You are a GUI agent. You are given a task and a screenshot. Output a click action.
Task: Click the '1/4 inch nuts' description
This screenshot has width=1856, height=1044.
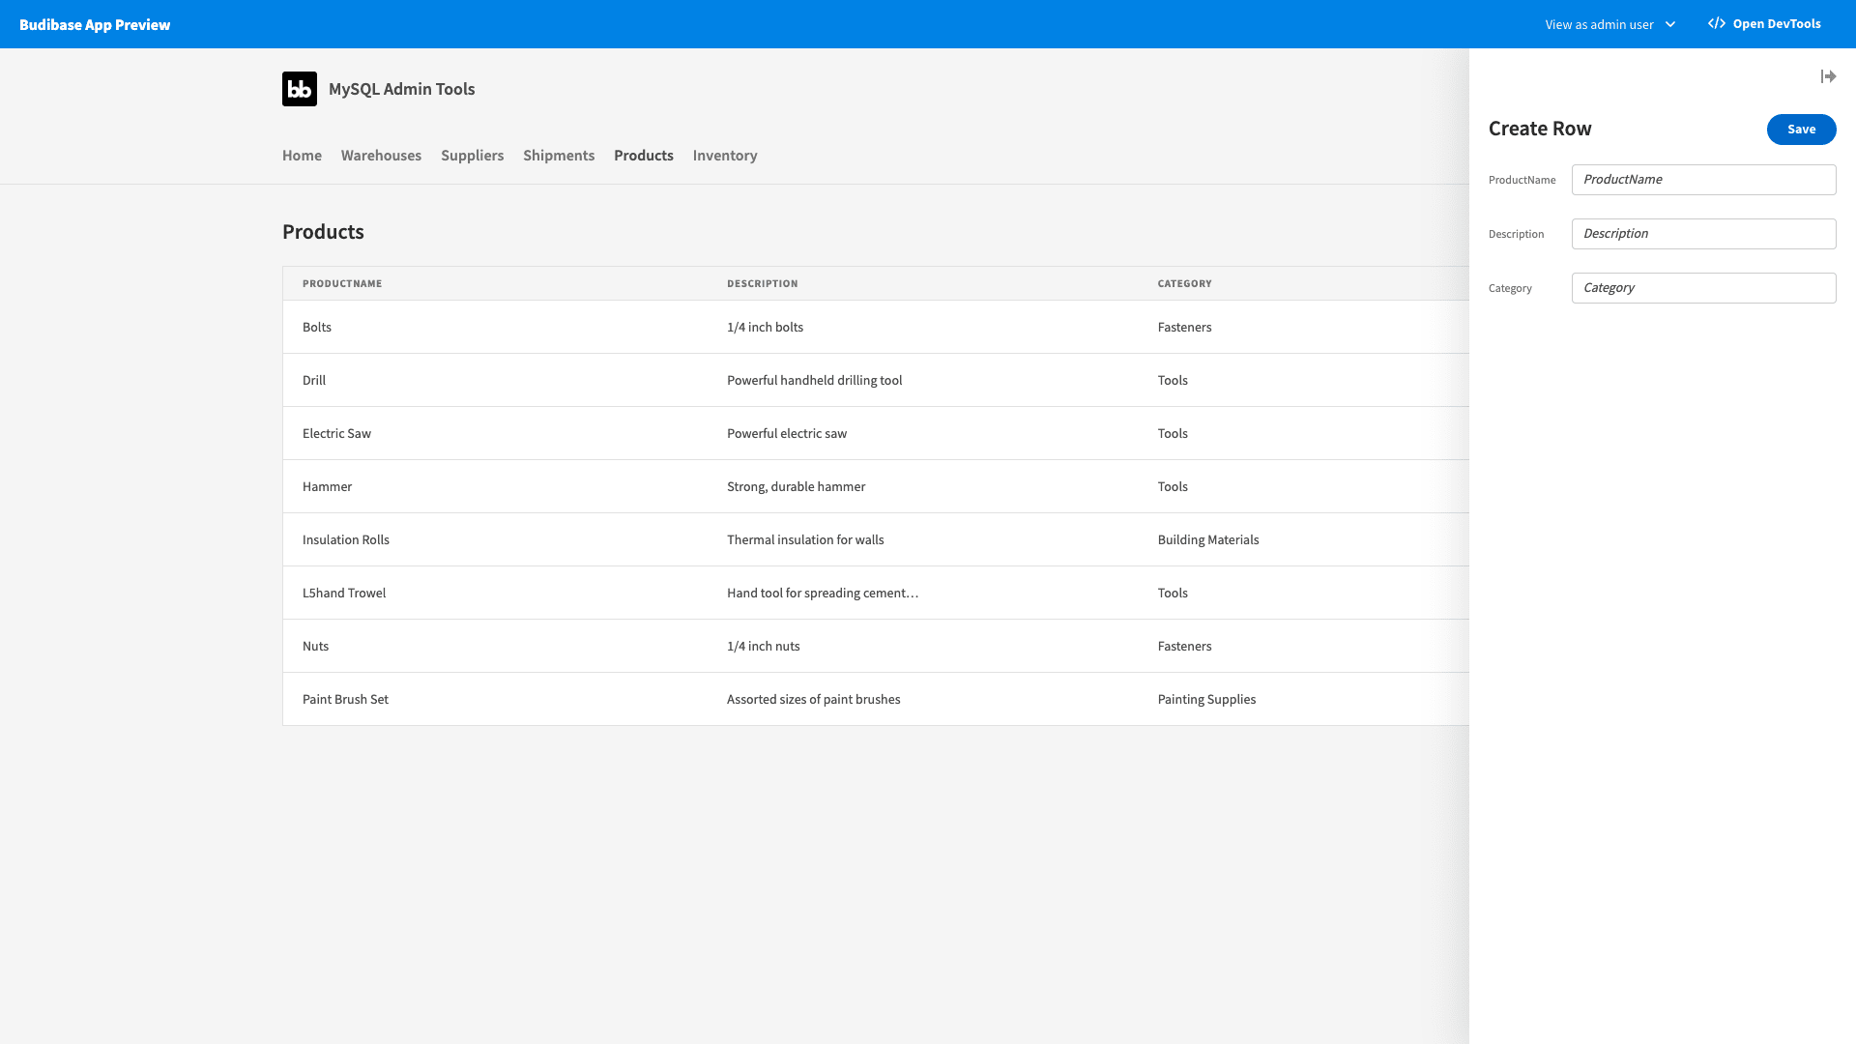click(763, 646)
